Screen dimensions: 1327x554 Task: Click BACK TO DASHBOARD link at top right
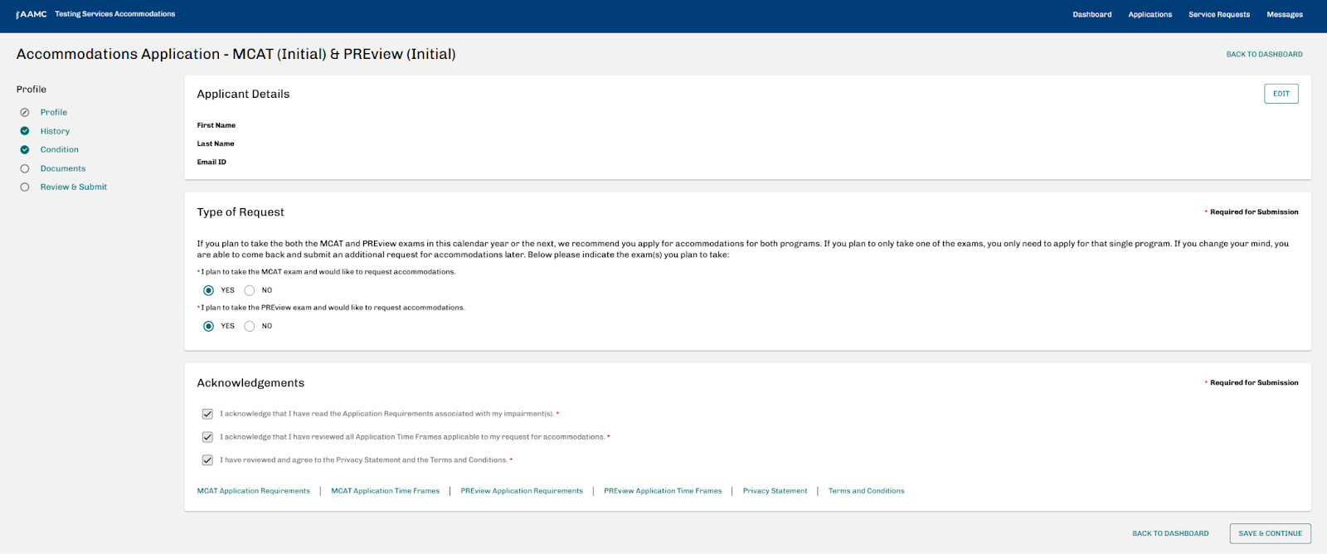coord(1264,55)
